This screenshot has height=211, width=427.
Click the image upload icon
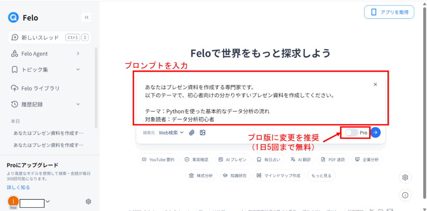pos(202,133)
